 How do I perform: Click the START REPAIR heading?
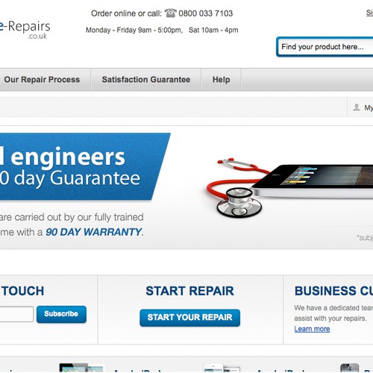click(x=189, y=291)
